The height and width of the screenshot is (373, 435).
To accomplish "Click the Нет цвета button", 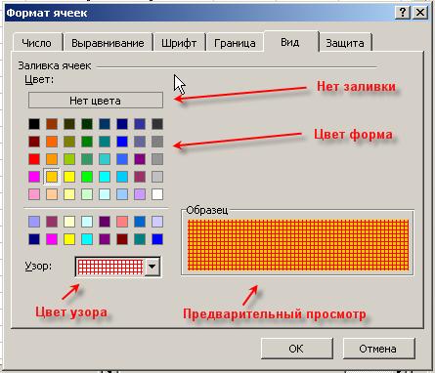I will click(x=96, y=101).
